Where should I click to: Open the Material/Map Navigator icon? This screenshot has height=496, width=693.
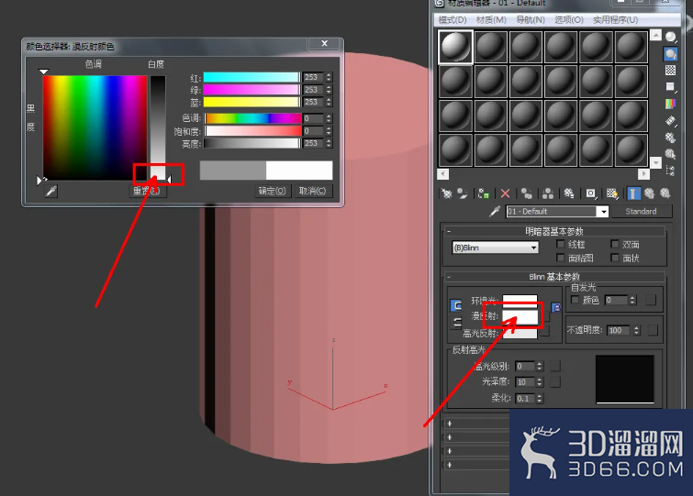[671, 171]
